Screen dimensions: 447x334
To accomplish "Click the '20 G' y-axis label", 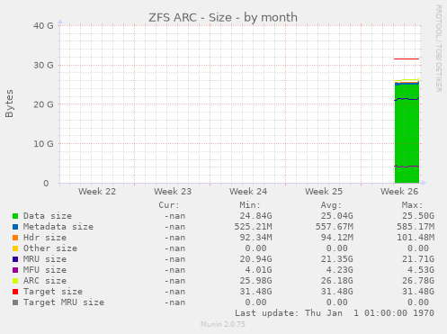I will click(43, 104).
